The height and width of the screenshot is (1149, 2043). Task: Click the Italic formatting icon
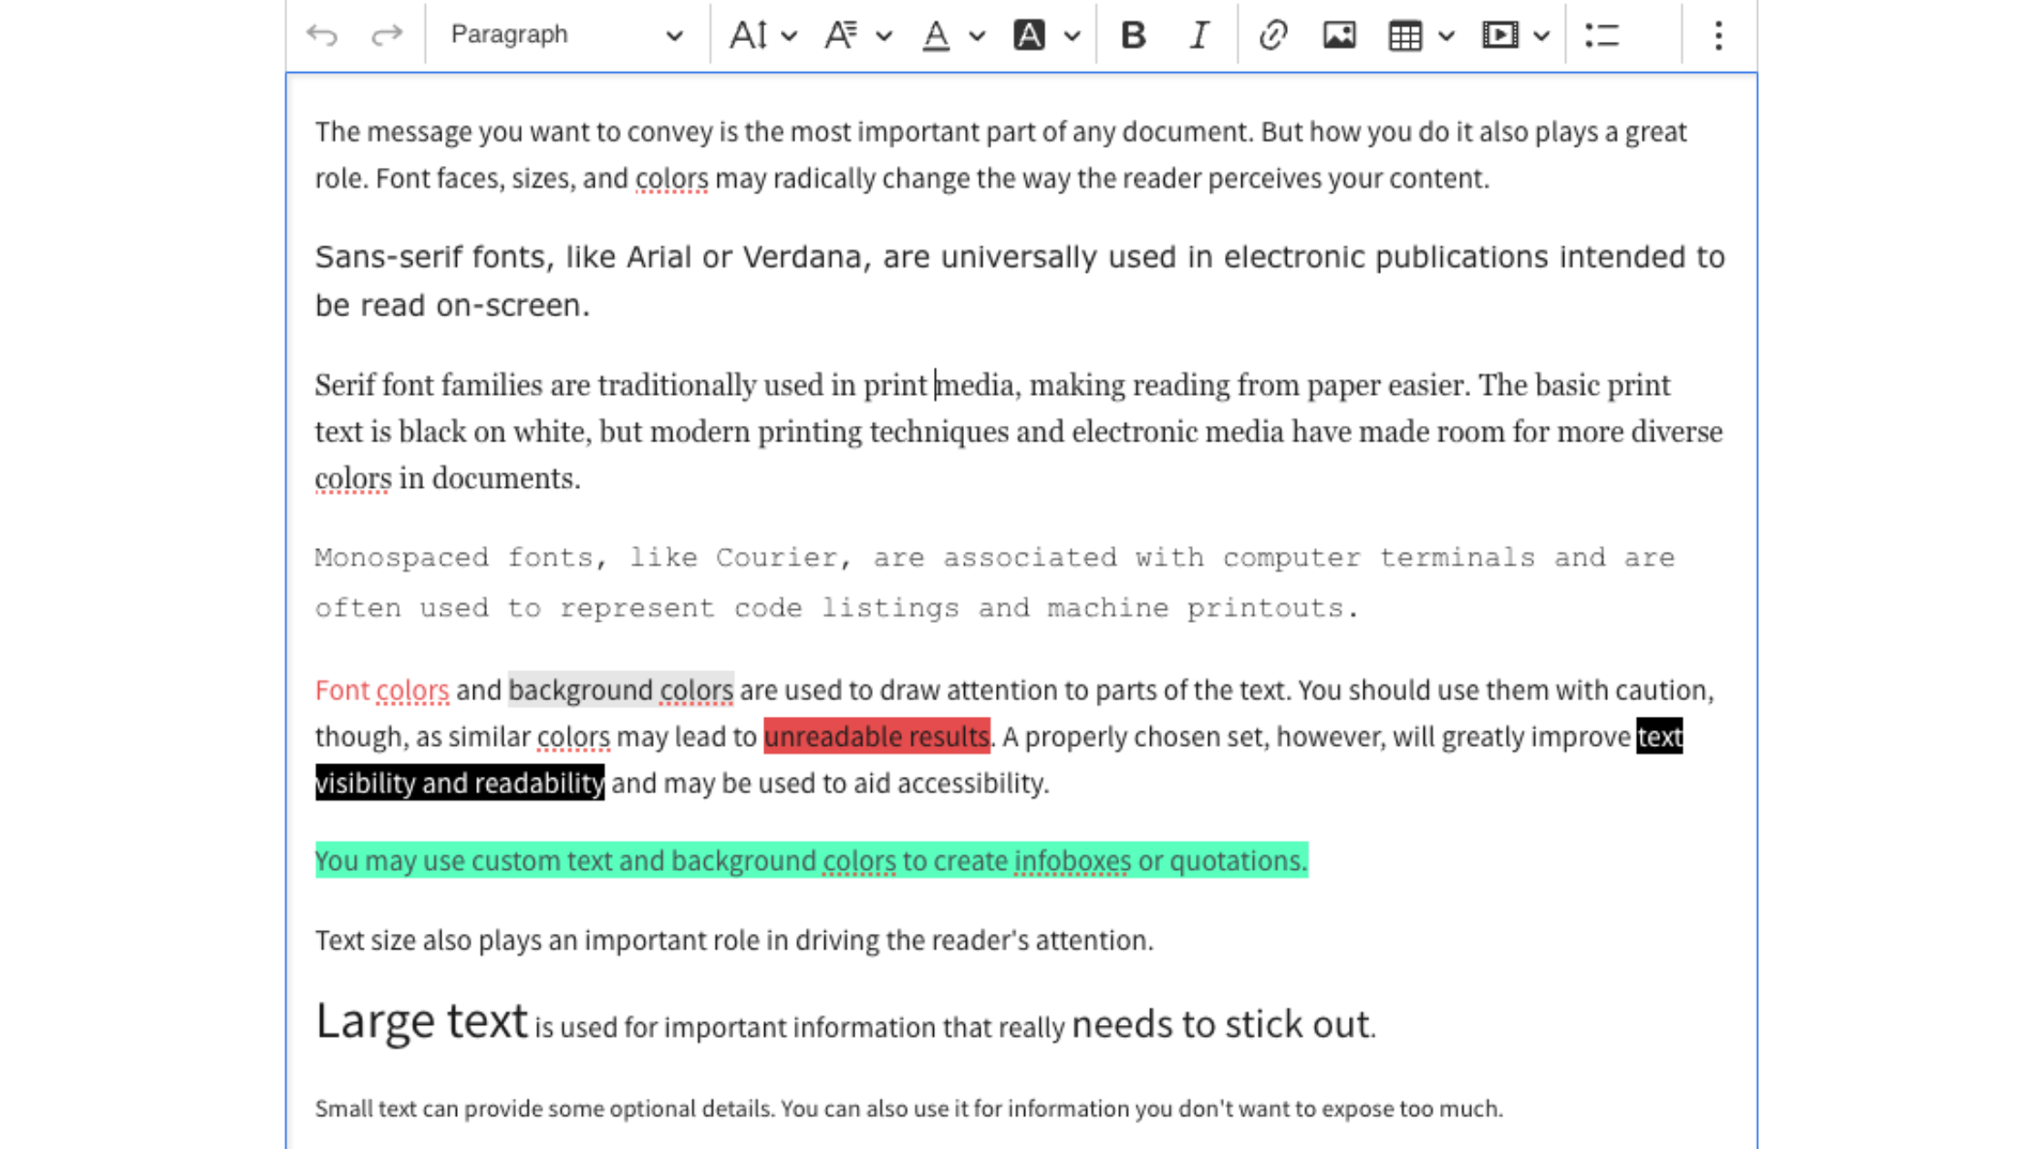click(x=1198, y=35)
